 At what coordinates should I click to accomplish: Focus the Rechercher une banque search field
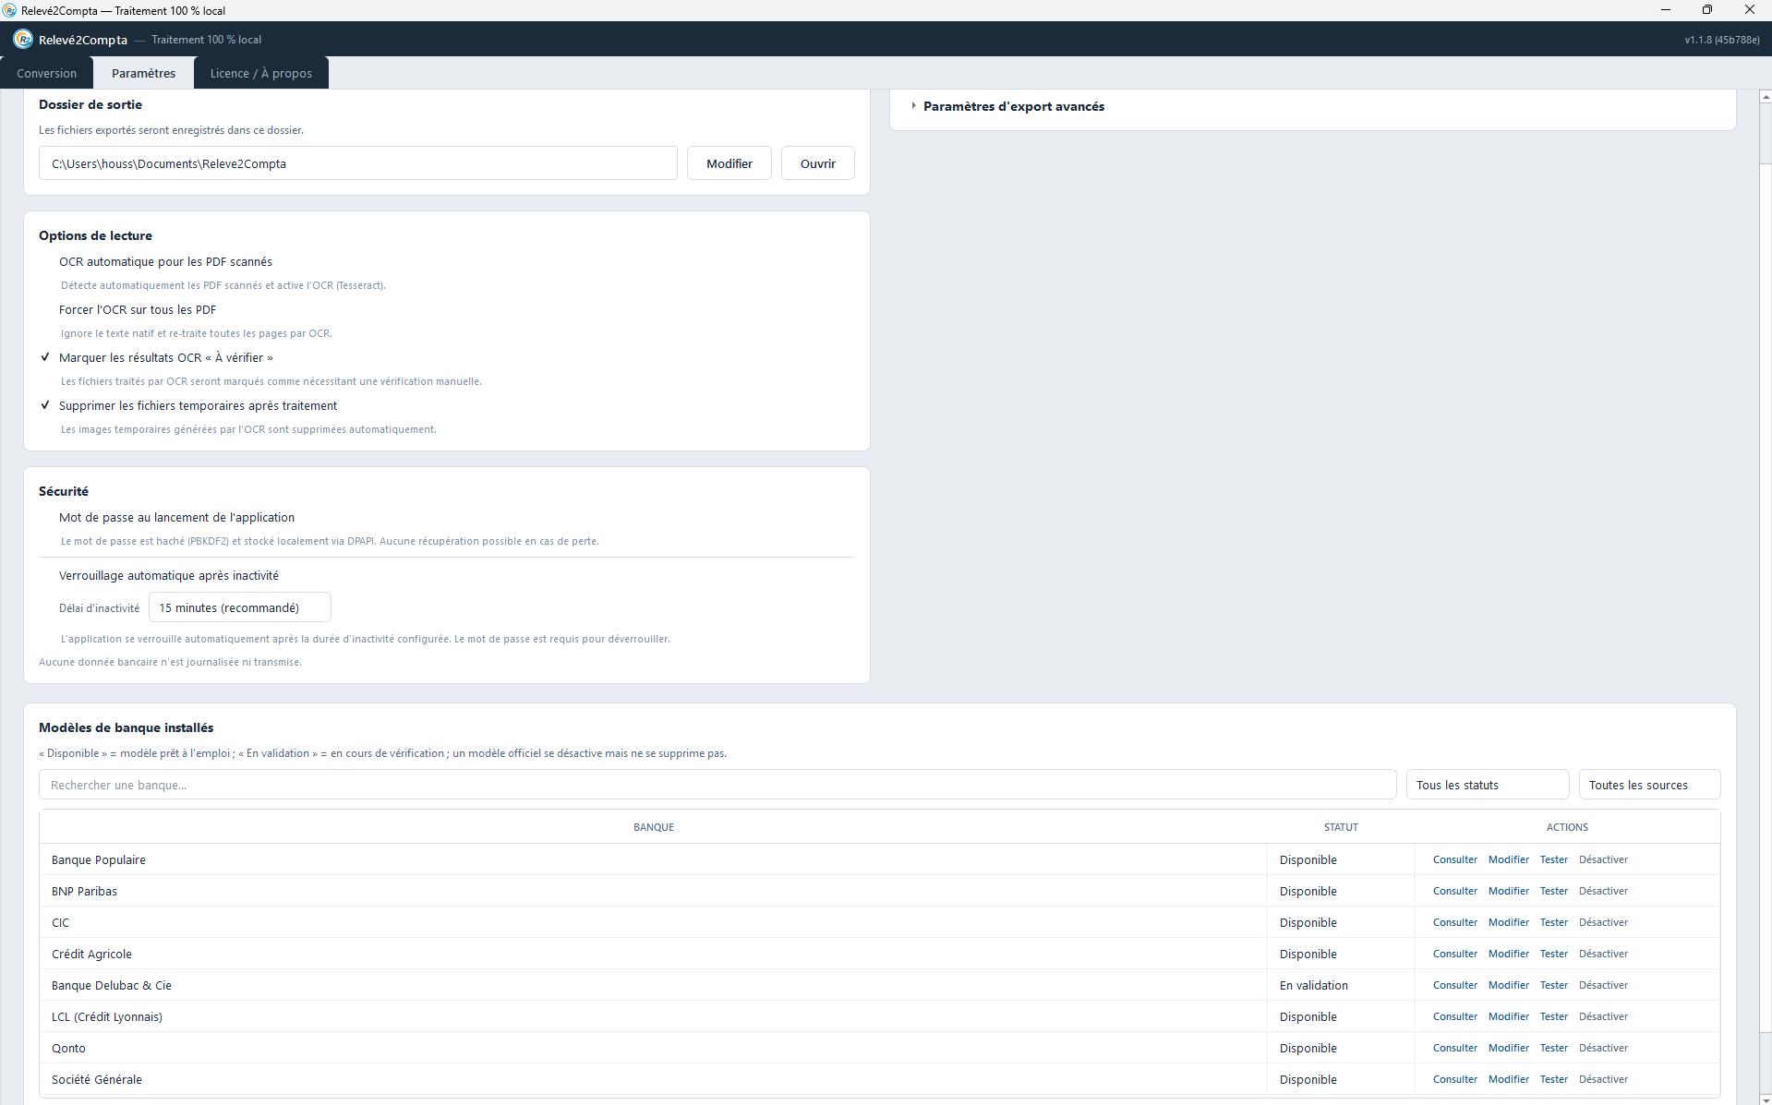(x=717, y=785)
